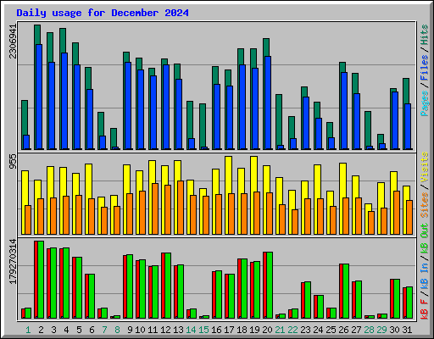Click day label 26 on the x-axis
Viewport: 434px width, 339px height.
343,330
